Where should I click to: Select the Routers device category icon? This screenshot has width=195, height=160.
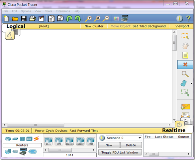(x=8, y=139)
